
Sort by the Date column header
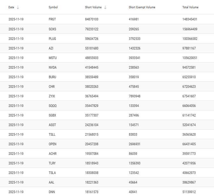click(x=11, y=7)
